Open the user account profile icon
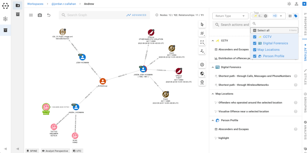Screen dimensions: 307x153 tap(297, 4)
